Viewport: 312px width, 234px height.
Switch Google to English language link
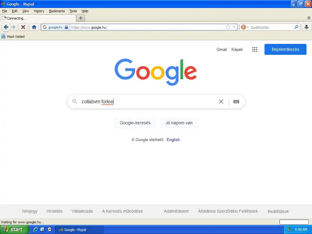coord(173,140)
